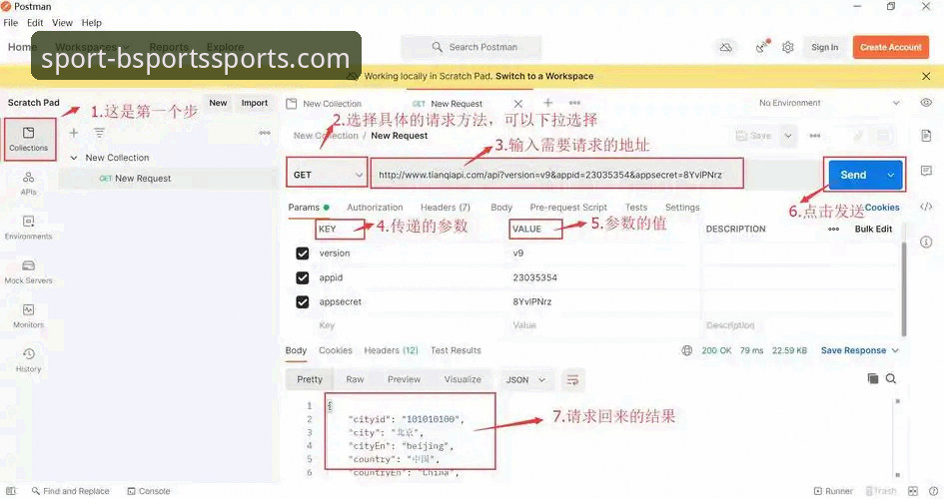Click the Cookies link

tap(882, 208)
